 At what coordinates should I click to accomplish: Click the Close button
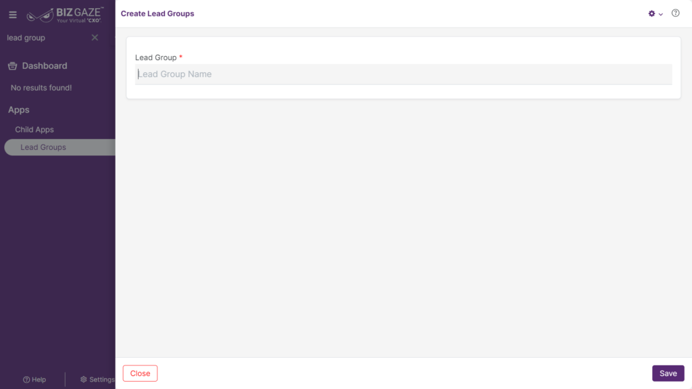point(140,373)
